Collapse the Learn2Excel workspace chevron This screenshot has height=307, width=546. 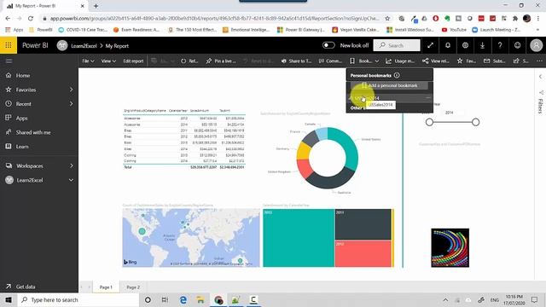(x=71, y=180)
